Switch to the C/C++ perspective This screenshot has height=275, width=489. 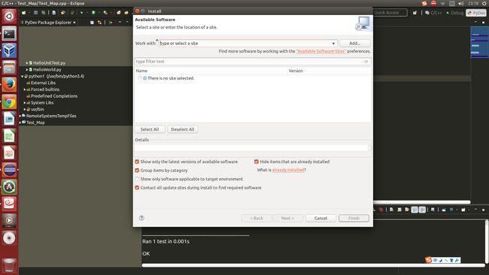(x=433, y=13)
